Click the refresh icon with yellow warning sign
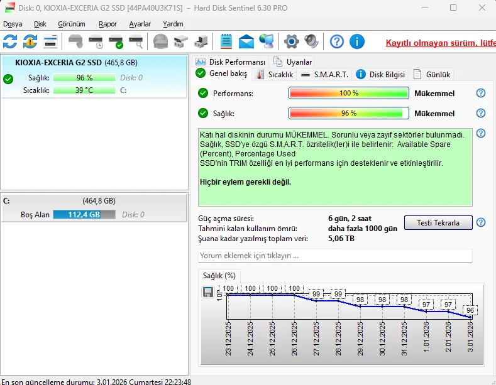 [30, 41]
